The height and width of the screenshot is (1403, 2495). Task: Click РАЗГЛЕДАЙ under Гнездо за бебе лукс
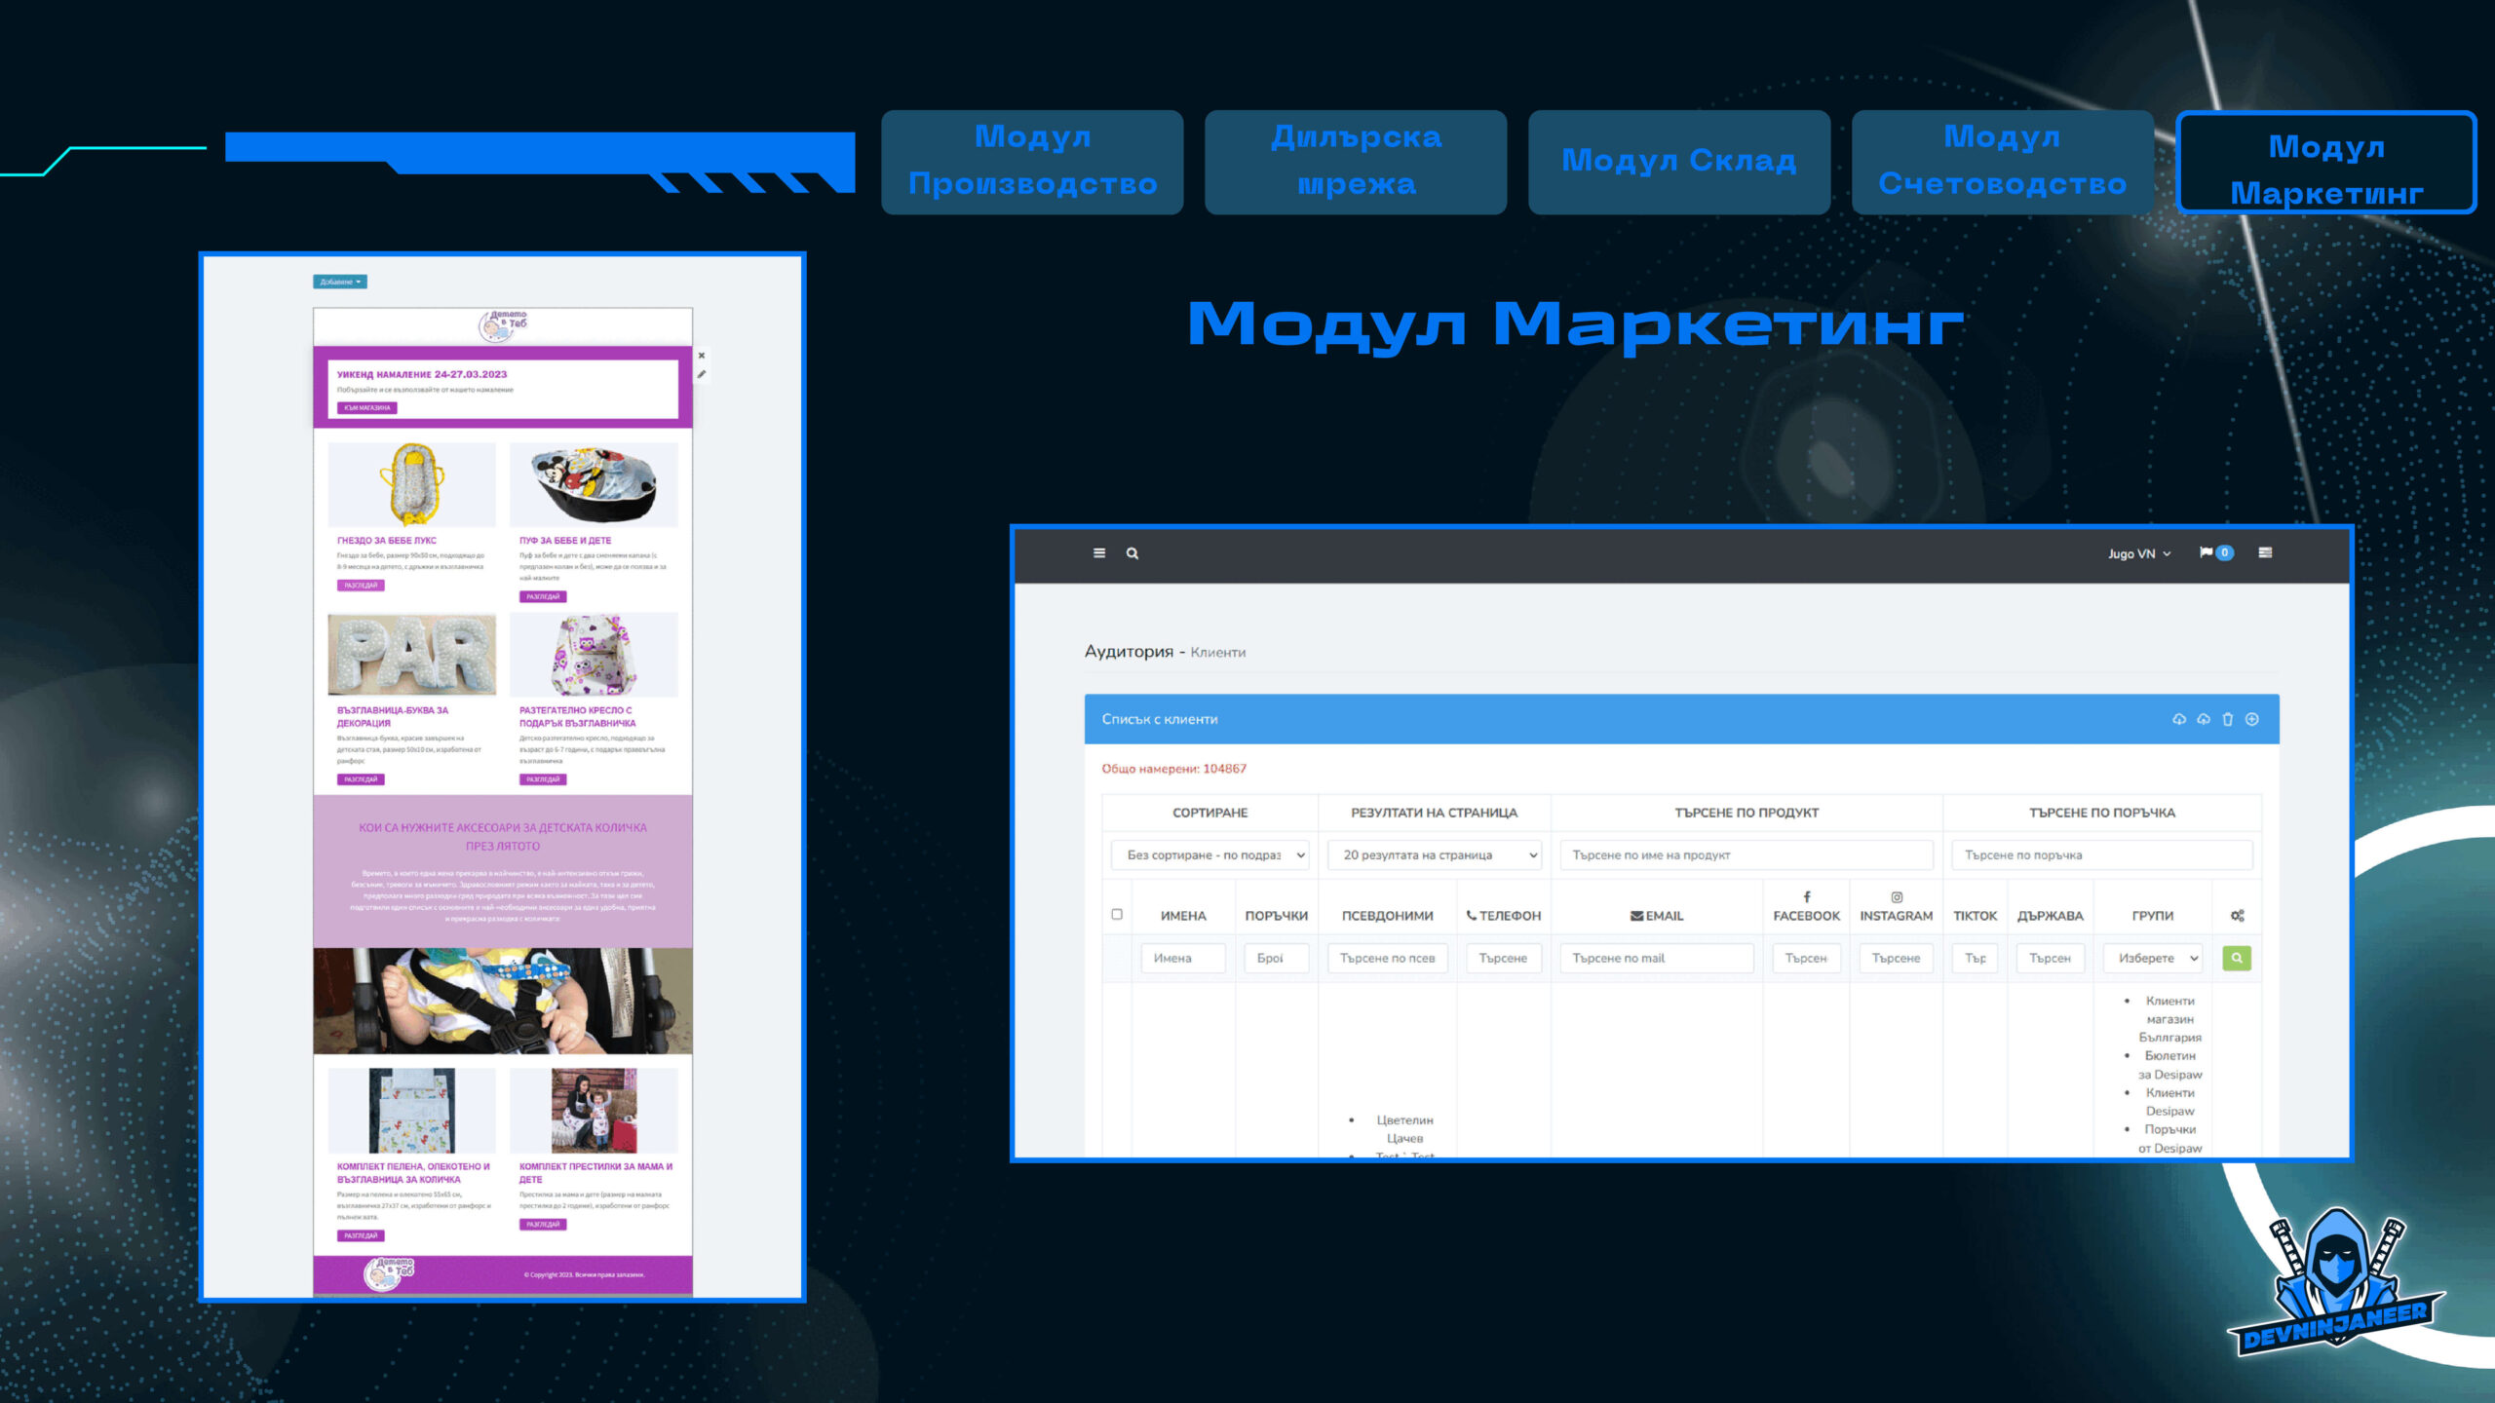pos(362,586)
